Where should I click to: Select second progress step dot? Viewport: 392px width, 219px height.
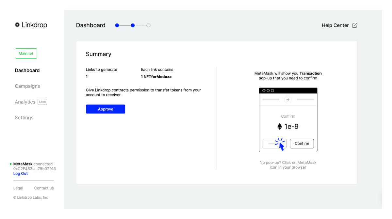[133, 25]
